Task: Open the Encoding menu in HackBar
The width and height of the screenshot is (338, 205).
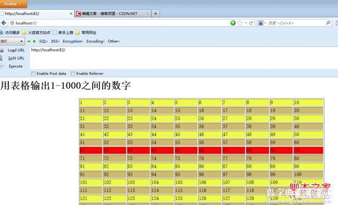Action: click(x=95, y=41)
